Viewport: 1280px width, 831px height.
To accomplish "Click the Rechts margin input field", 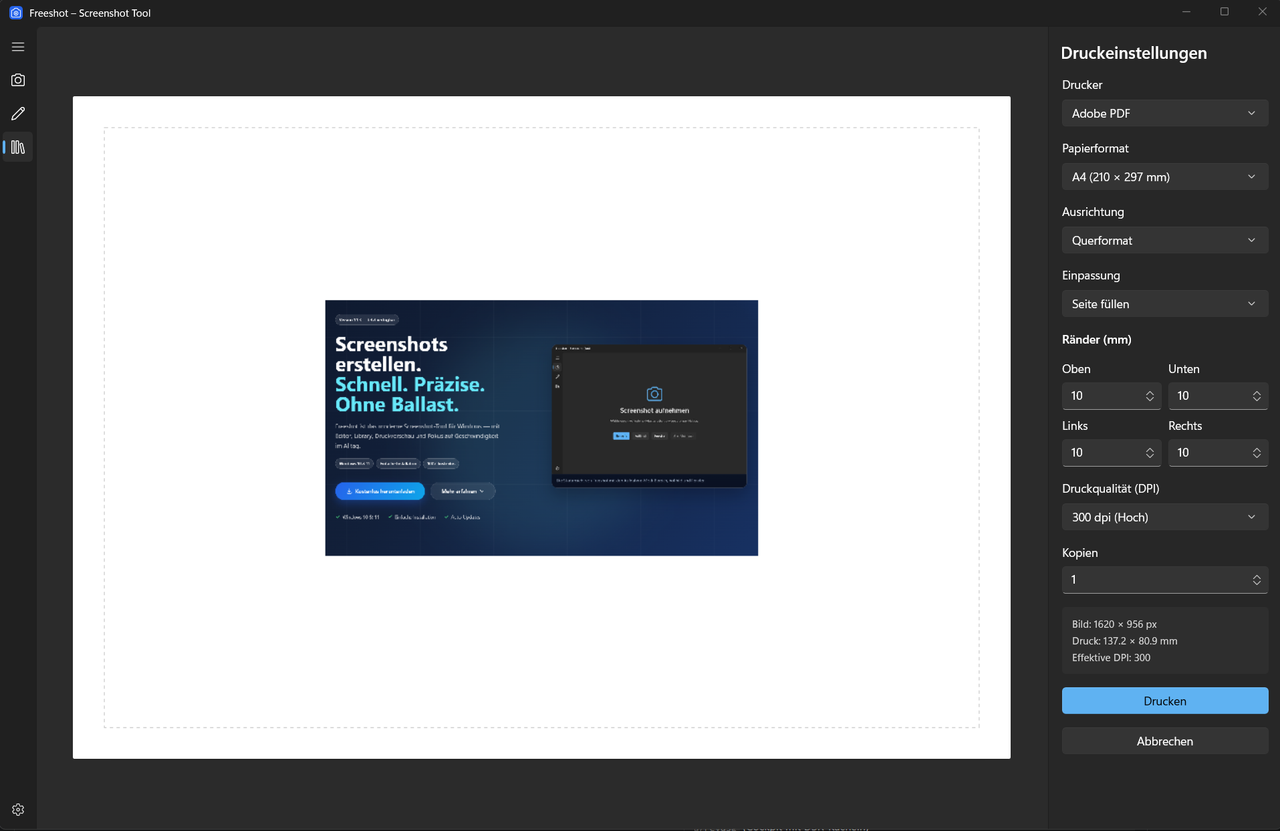I will [1217, 453].
